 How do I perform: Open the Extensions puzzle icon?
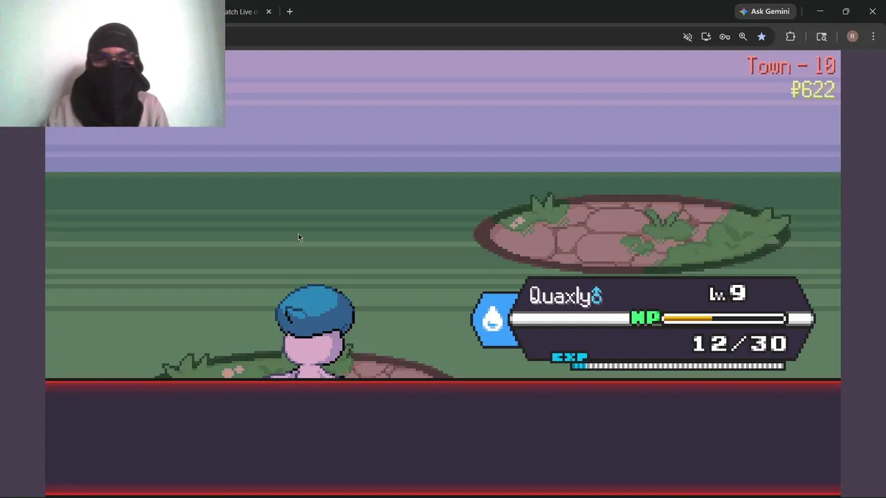[790, 37]
